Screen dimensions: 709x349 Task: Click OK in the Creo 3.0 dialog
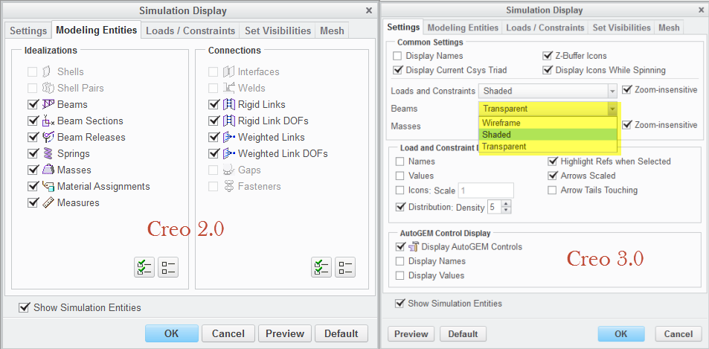620,334
